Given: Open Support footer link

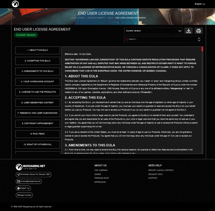Looking at the screenshot, I should (x=153, y=178).
